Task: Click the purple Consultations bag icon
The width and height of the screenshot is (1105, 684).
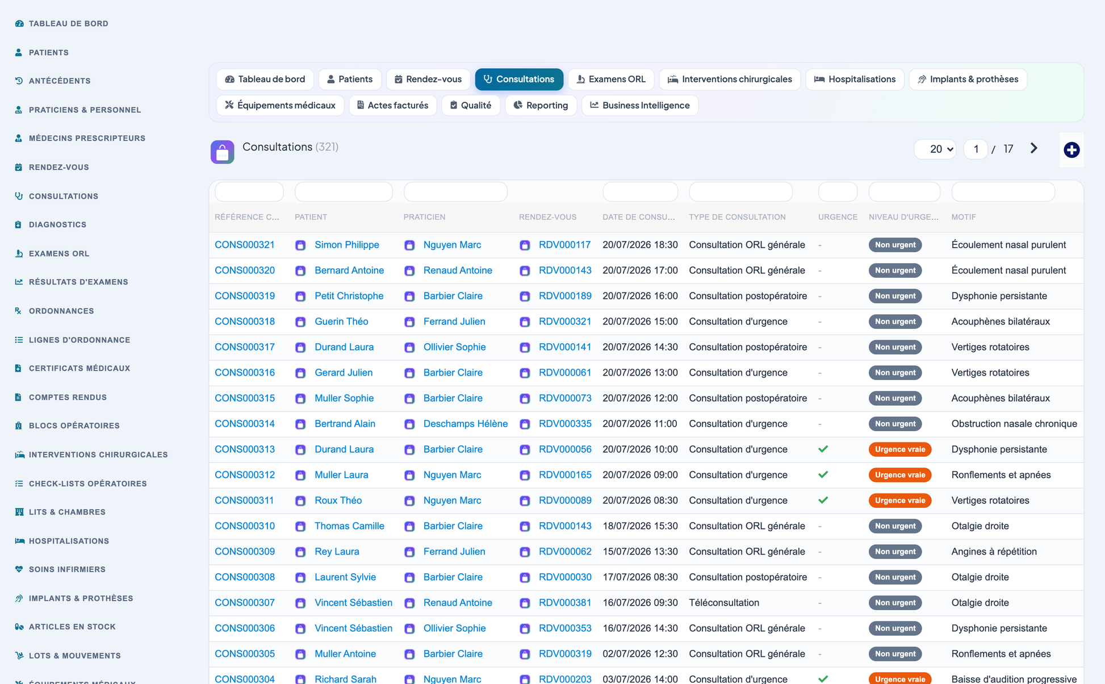Action: pos(223,152)
